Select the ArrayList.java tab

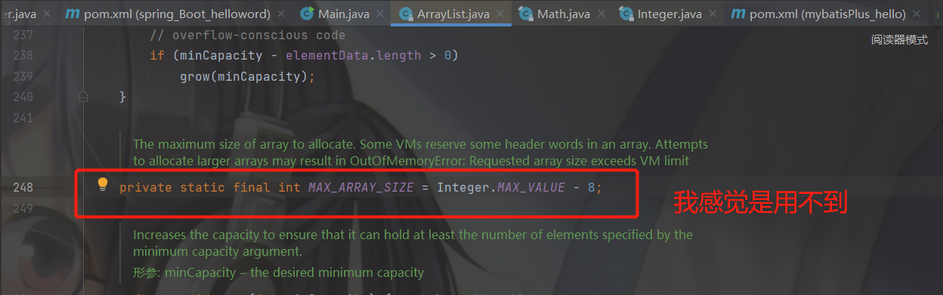[x=451, y=14]
